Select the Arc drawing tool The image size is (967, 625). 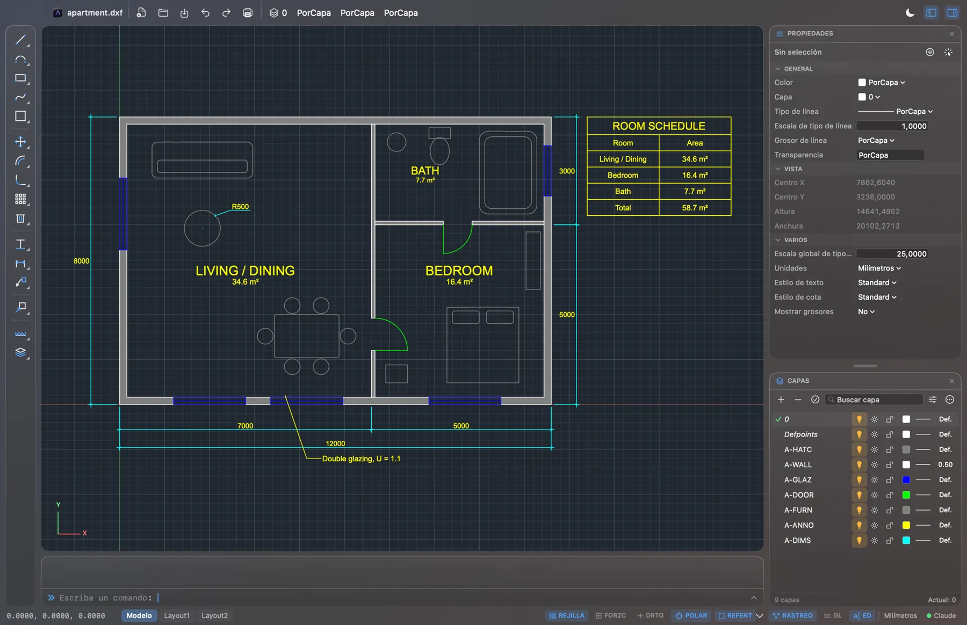coord(20,59)
